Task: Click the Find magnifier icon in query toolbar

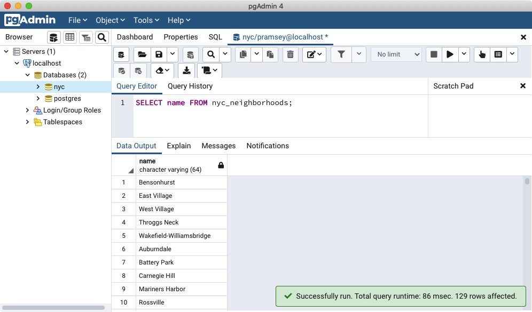Action: [x=211, y=54]
